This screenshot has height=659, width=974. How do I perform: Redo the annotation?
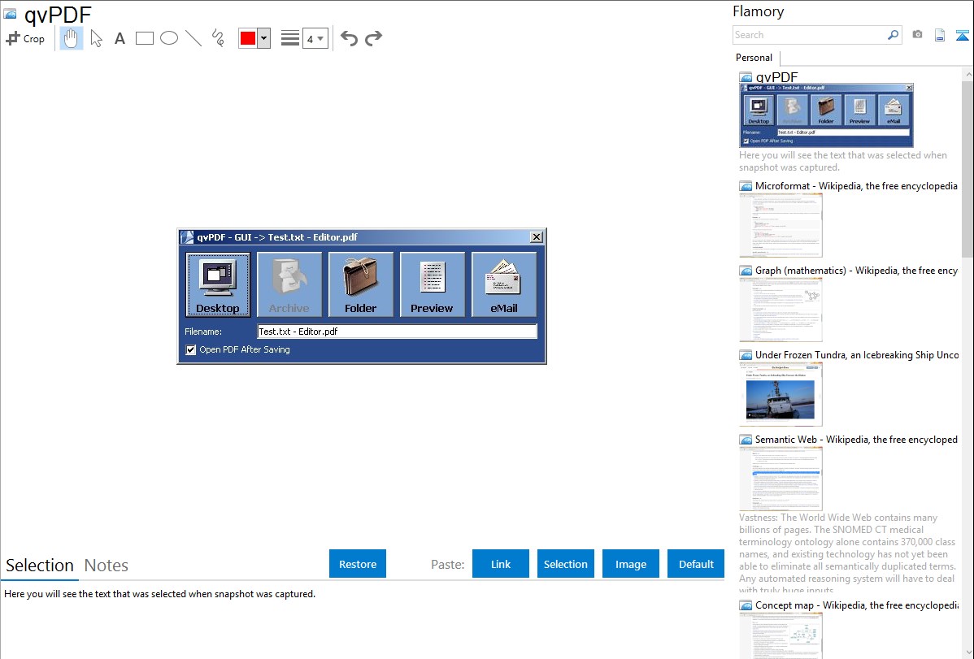coord(373,38)
